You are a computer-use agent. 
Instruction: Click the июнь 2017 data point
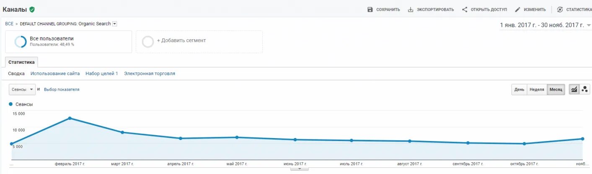pyautogui.click(x=295, y=140)
